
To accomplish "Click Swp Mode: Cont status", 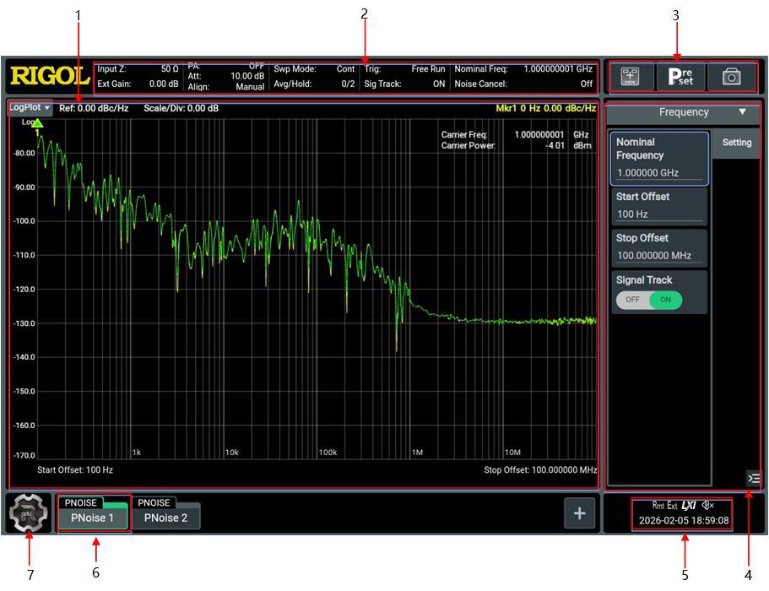I will click(x=314, y=69).
